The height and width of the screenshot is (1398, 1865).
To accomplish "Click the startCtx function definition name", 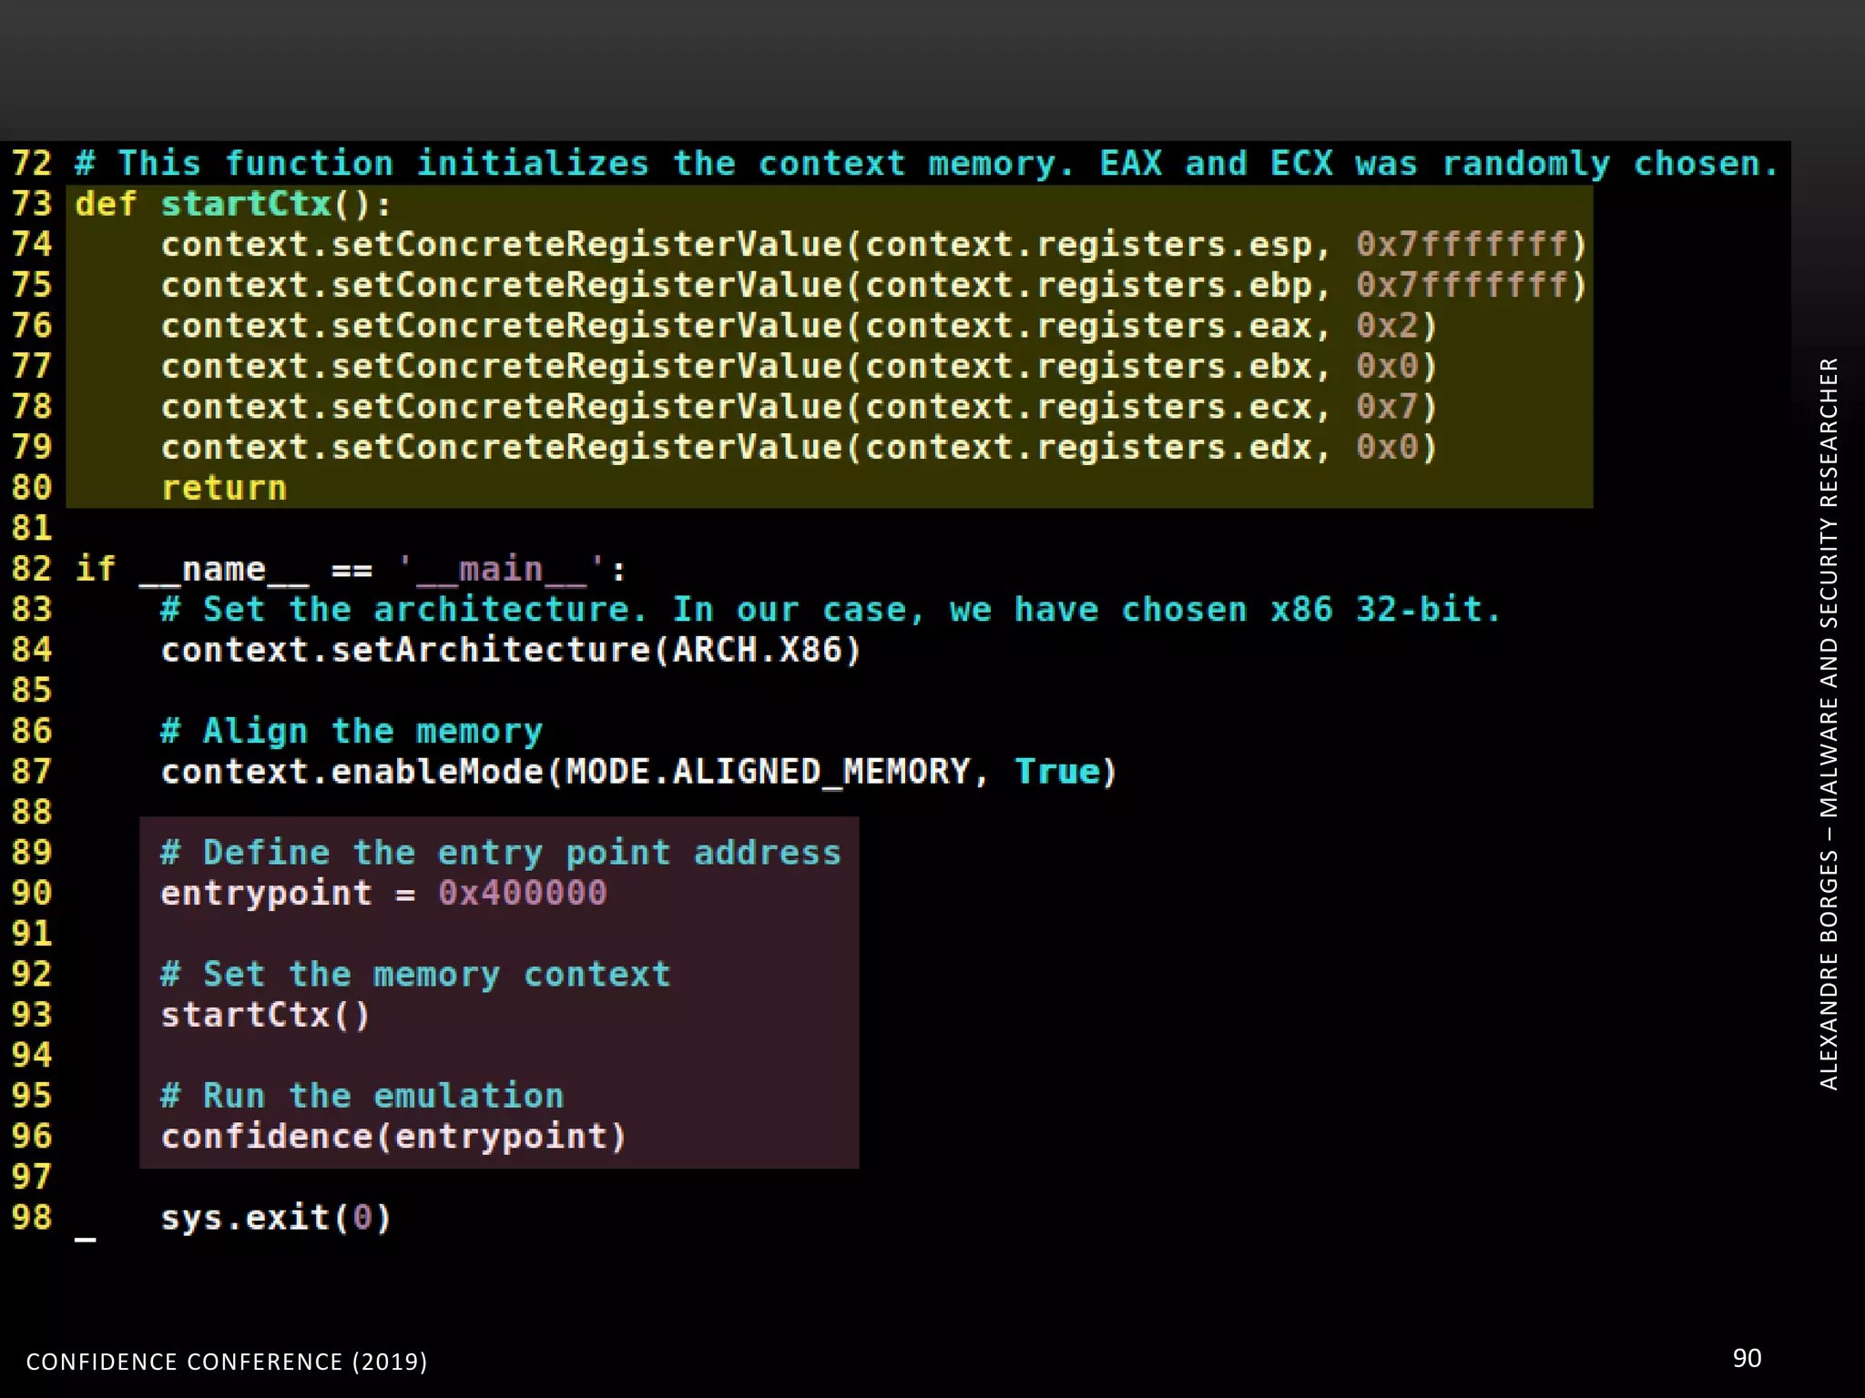I will 246,205.
